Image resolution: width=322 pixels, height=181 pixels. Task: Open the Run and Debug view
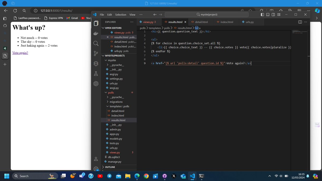(x=96, y=63)
